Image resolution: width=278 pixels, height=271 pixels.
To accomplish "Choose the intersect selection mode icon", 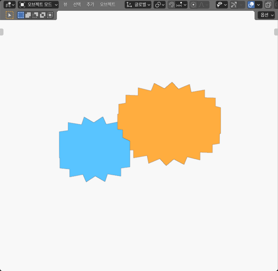I will [50, 15].
